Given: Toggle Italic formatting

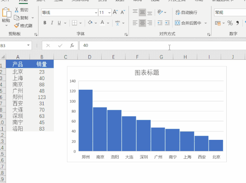Looking at the screenshot, I should 52,23.
